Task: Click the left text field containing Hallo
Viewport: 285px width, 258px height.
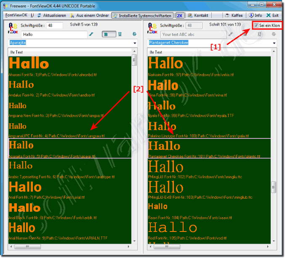Action: pos(54,35)
